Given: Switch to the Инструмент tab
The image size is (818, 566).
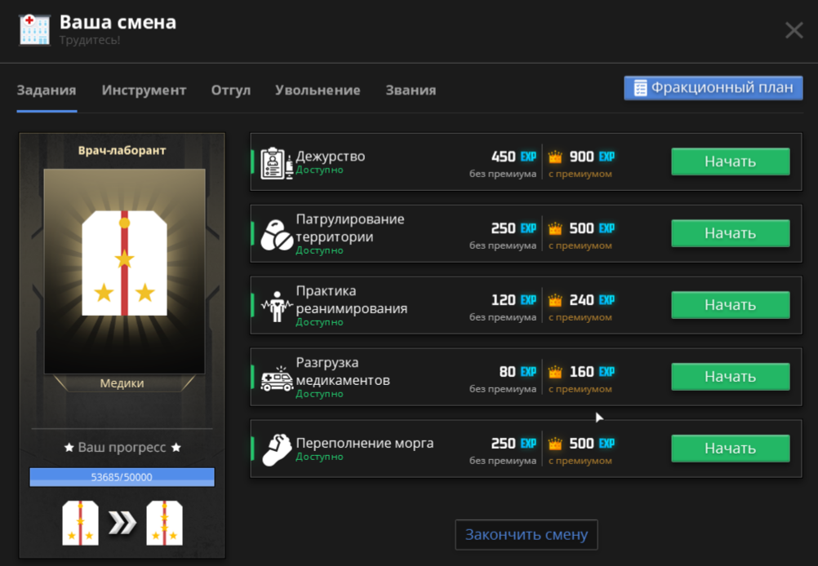Looking at the screenshot, I should 144,91.
